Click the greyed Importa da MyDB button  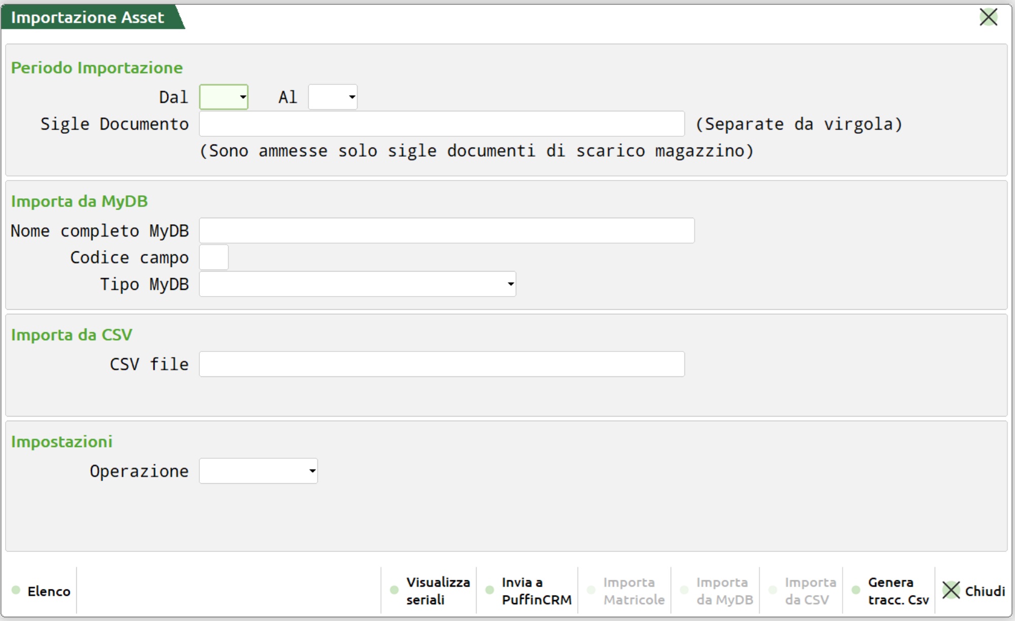pyautogui.click(x=724, y=591)
